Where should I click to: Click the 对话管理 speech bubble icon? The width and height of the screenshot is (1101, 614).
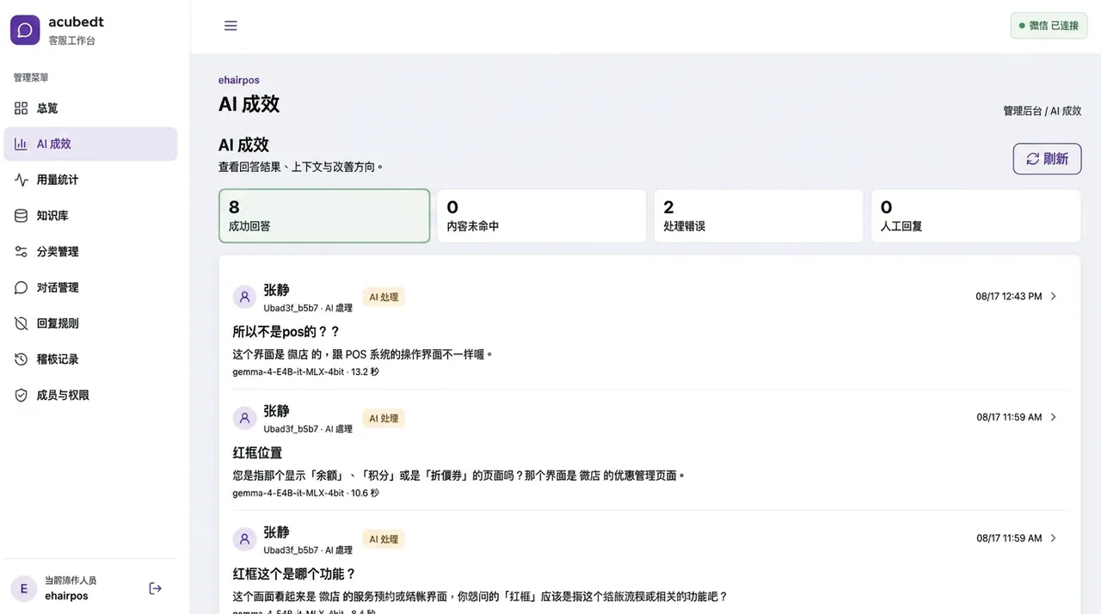click(22, 287)
